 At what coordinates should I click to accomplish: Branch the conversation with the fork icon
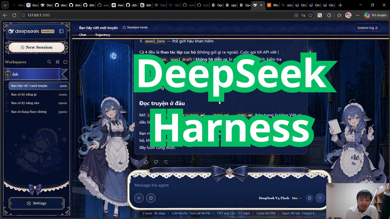click(x=166, y=162)
